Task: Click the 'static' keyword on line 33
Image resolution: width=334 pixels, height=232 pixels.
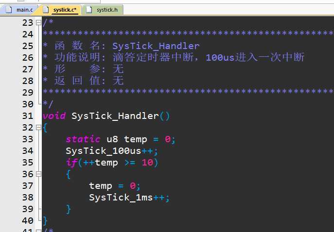Action: (83, 139)
